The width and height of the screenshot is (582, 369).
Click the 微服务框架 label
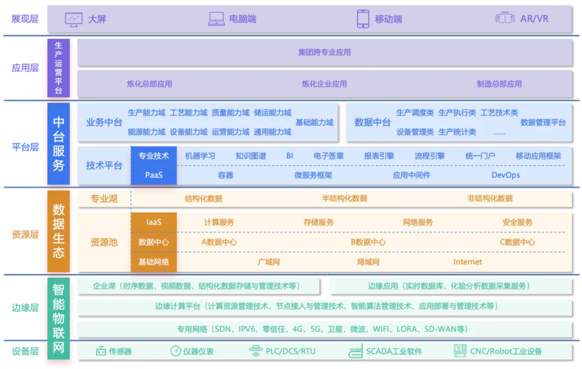point(313,175)
